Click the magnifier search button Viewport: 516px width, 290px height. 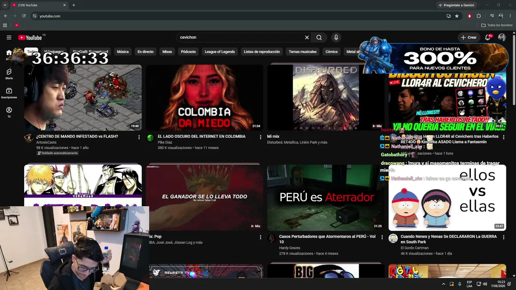click(x=319, y=37)
